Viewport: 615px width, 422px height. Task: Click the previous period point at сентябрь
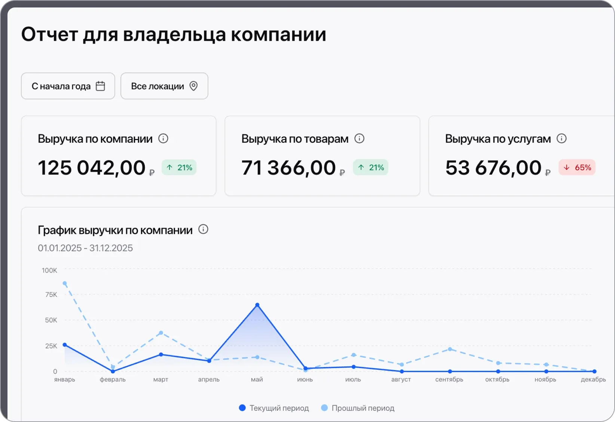point(450,349)
